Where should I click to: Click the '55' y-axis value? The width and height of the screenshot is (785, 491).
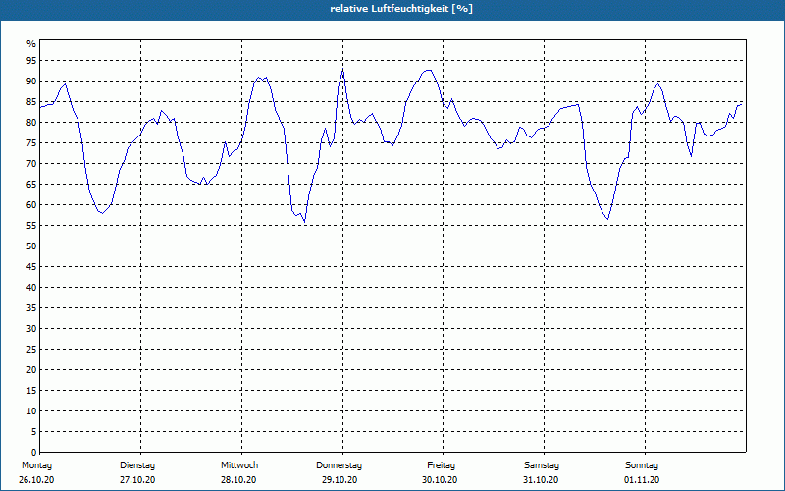(x=31, y=226)
